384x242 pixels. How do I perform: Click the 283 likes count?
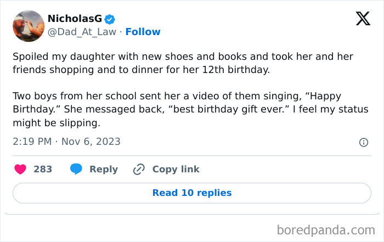pyautogui.click(x=43, y=169)
